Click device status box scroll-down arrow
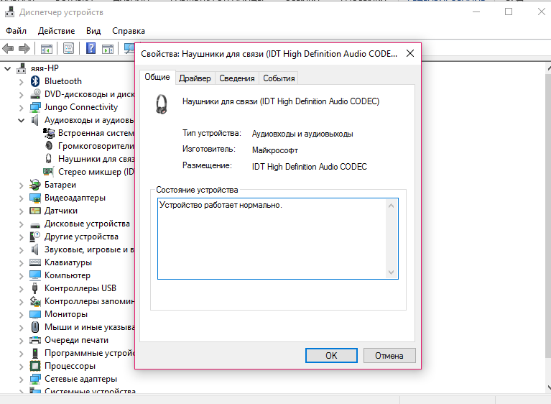This screenshot has height=404, width=551. coord(391,272)
